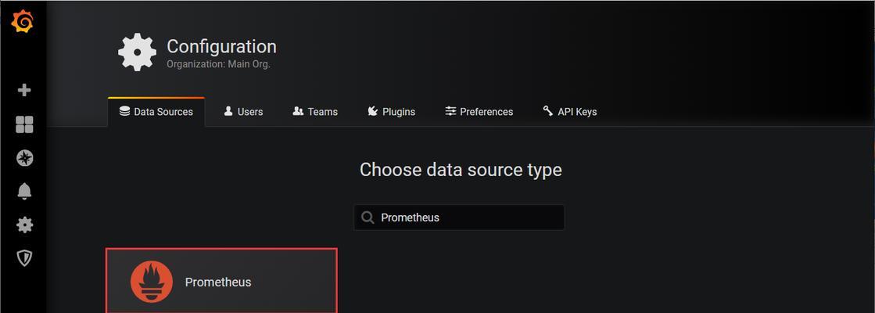The width and height of the screenshot is (875, 313).
Task: Go to the Plugins tab
Action: pyautogui.click(x=391, y=112)
